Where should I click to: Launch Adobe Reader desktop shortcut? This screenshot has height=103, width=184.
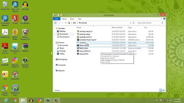click(x=5, y=48)
